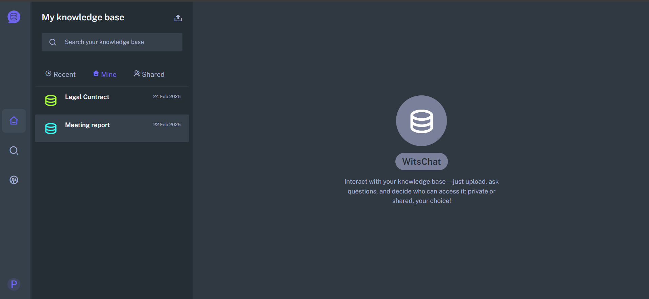This screenshot has height=299, width=649.
Task: Open the Home icon in left sidebar
Action: pyautogui.click(x=14, y=121)
